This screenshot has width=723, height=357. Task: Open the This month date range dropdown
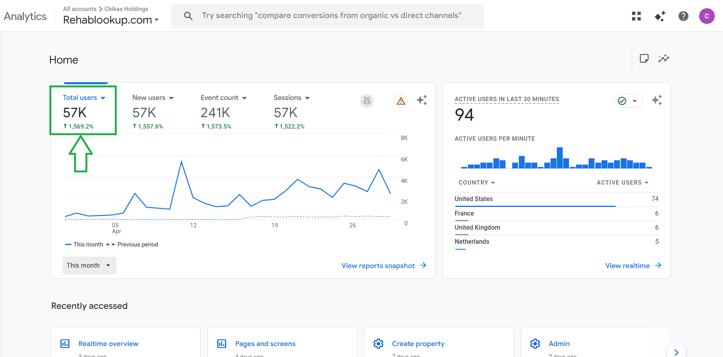click(x=89, y=265)
